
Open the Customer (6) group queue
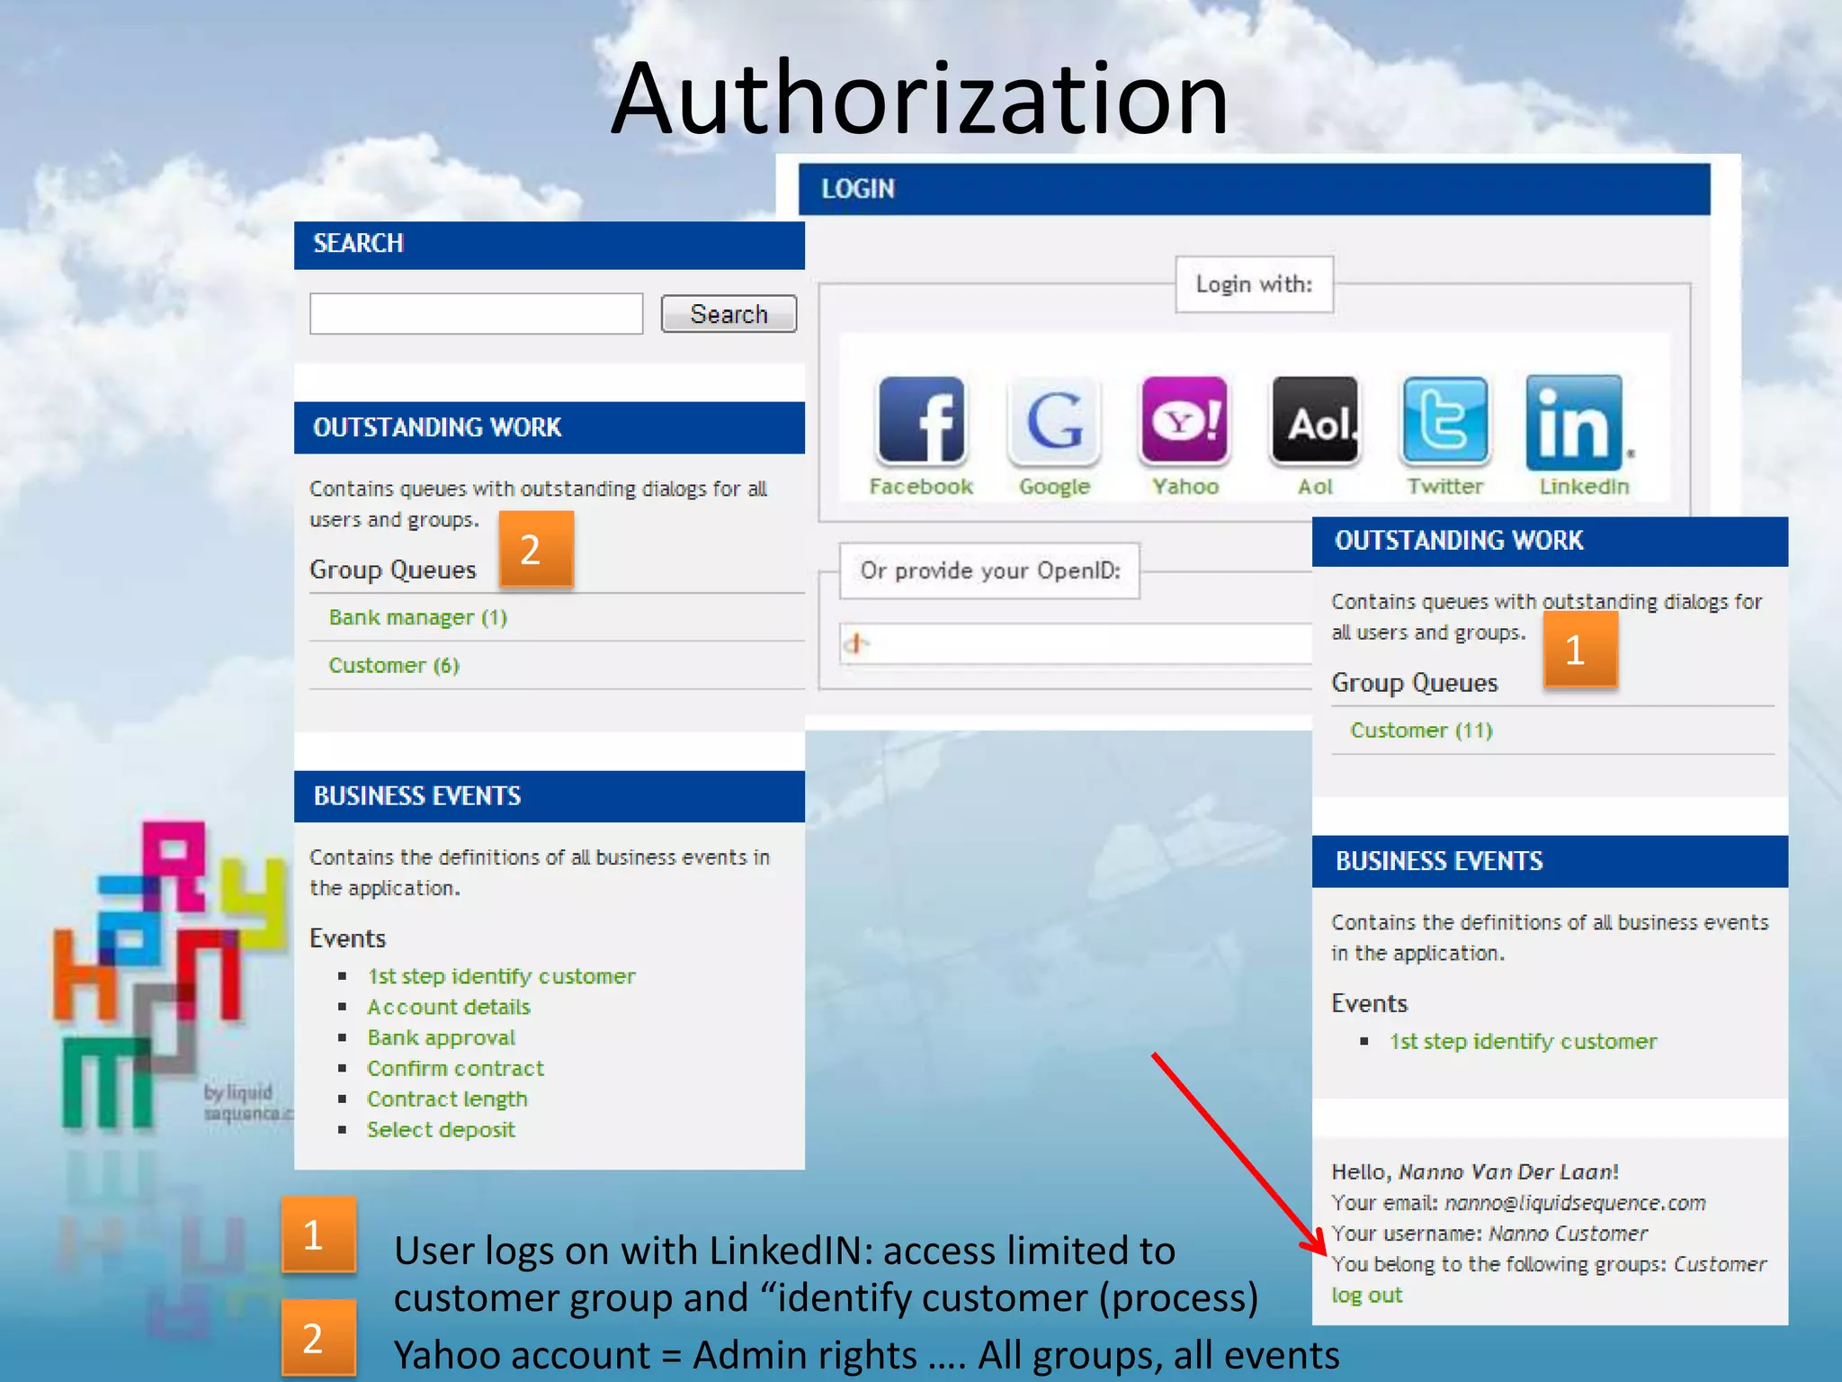pos(394,665)
